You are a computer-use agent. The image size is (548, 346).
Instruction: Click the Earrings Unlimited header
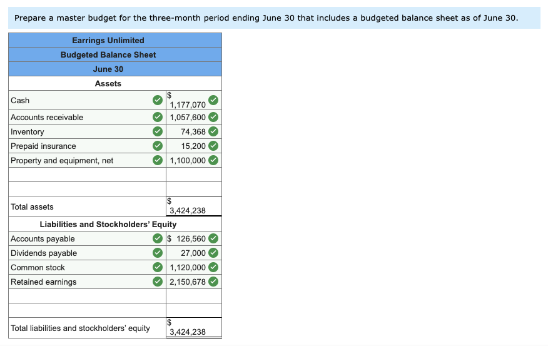115,40
